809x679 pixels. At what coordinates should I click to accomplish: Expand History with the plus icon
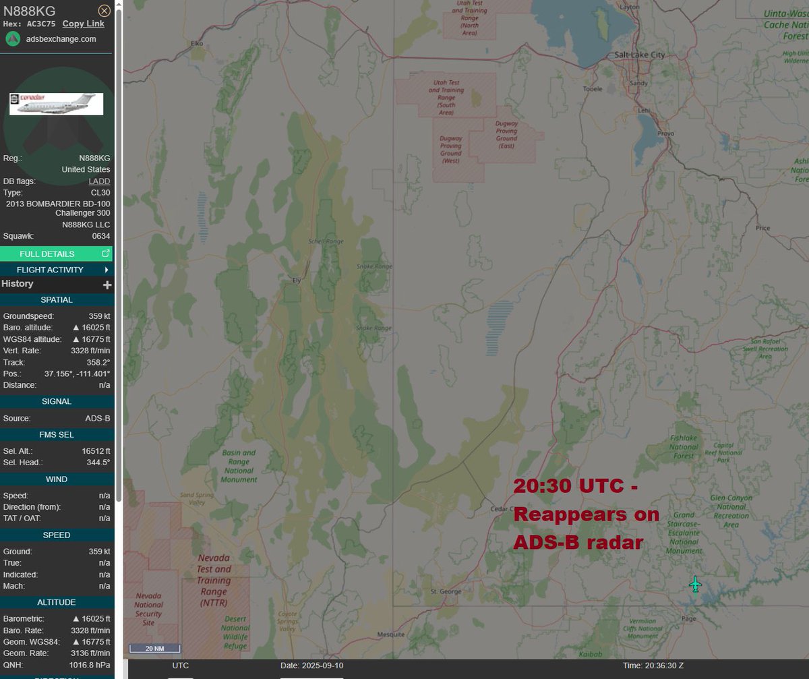pos(107,285)
